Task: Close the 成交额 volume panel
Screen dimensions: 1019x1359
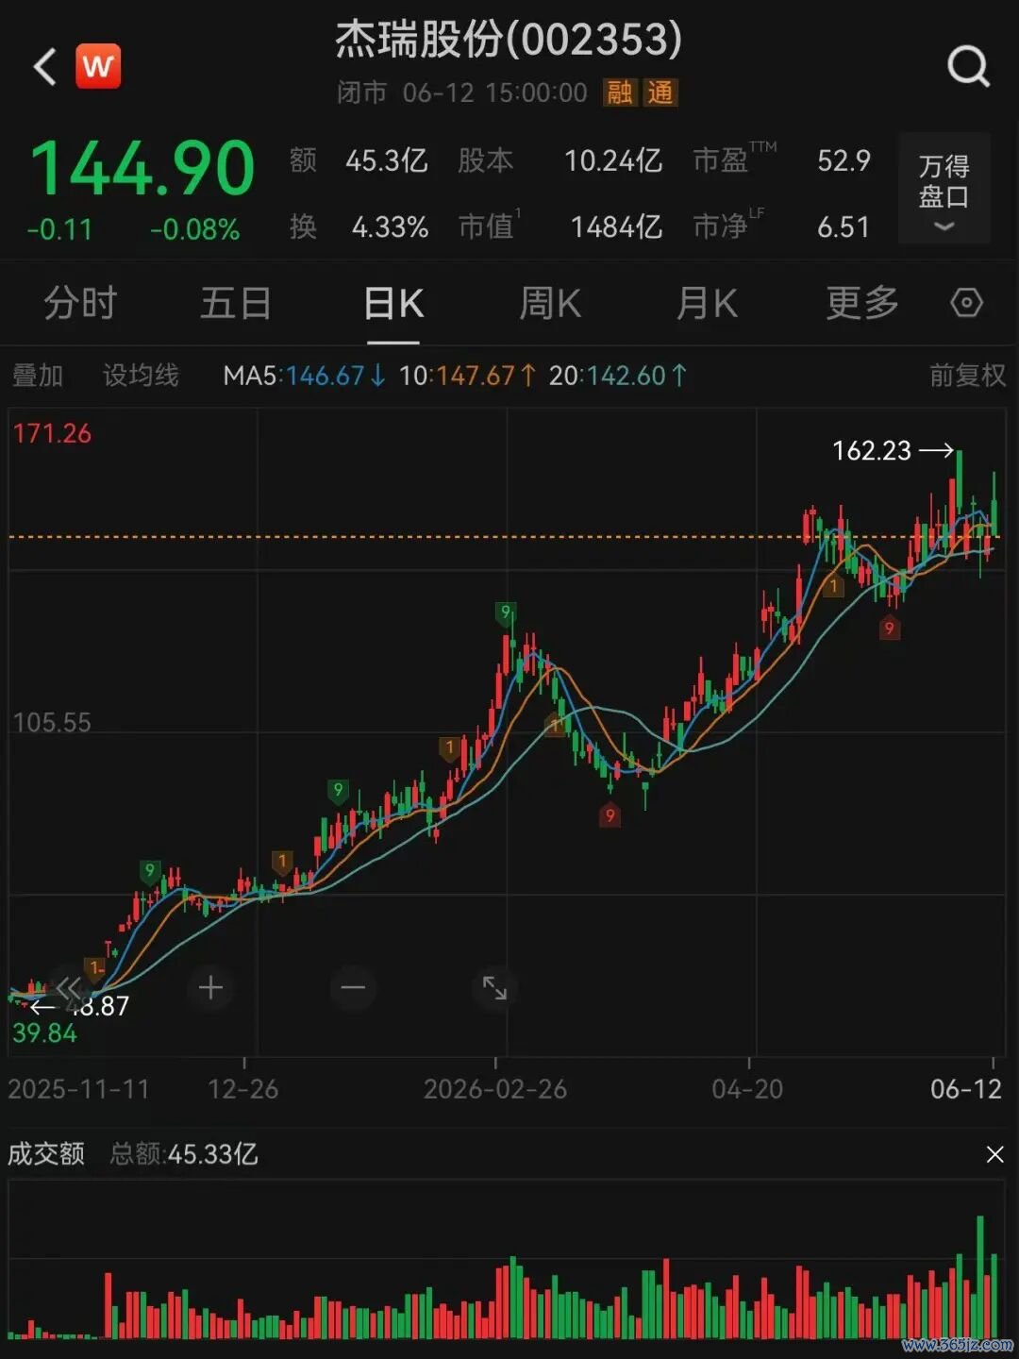Action: coord(994,1154)
